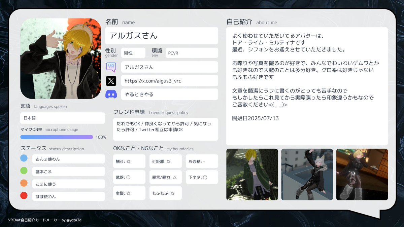Viewport: 404px width, 227px height.
Task: Toggle the もふもふ rating marker
Action: [165, 193]
